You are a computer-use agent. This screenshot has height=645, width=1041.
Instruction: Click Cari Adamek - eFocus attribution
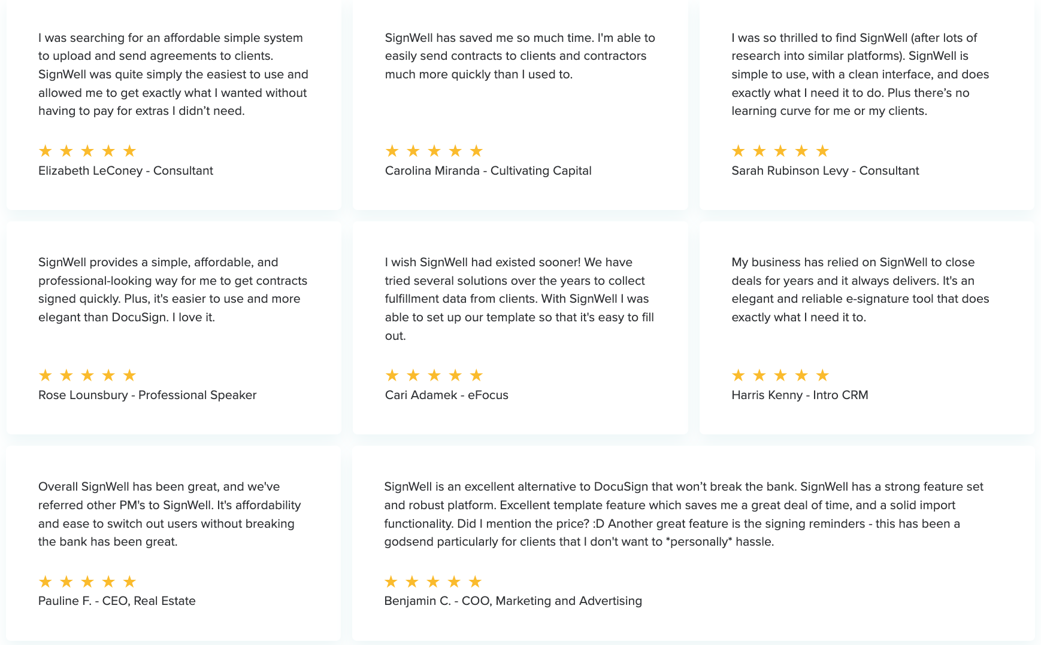click(446, 395)
